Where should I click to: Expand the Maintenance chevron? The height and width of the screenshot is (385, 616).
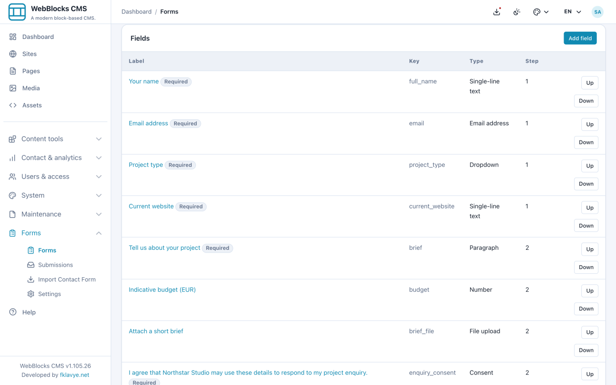click(99, 214)
